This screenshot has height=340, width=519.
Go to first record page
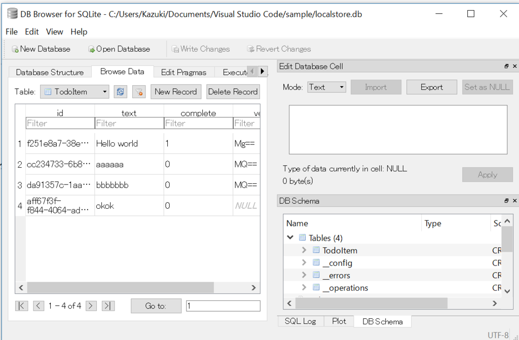[21, 306]
